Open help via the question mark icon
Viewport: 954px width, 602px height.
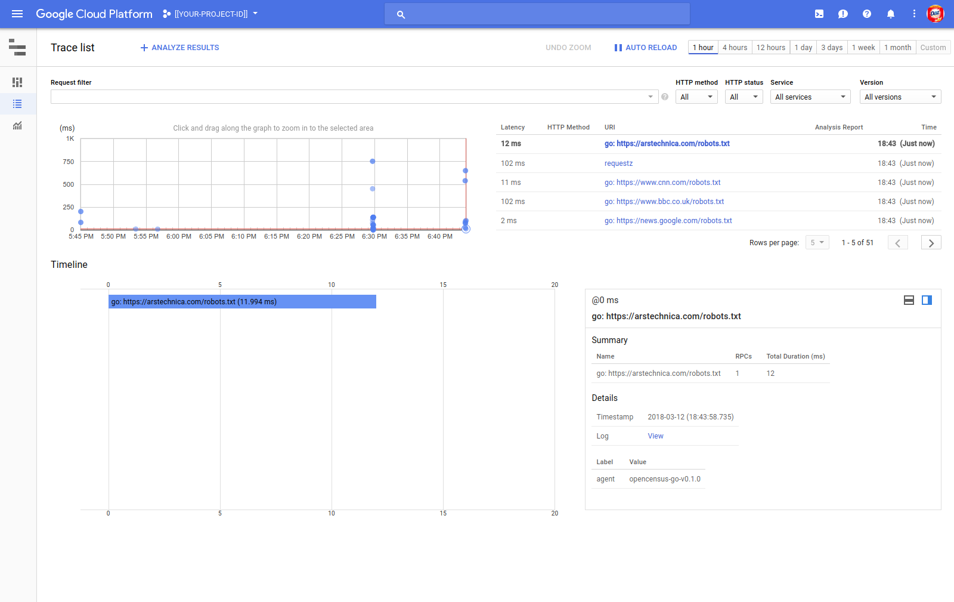tap(867, 13)
